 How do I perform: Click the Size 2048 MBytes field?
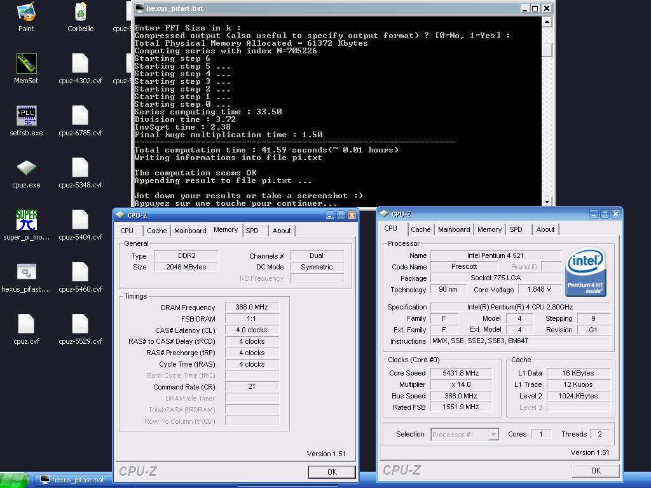pyautogui.click(x=186, y=267)
